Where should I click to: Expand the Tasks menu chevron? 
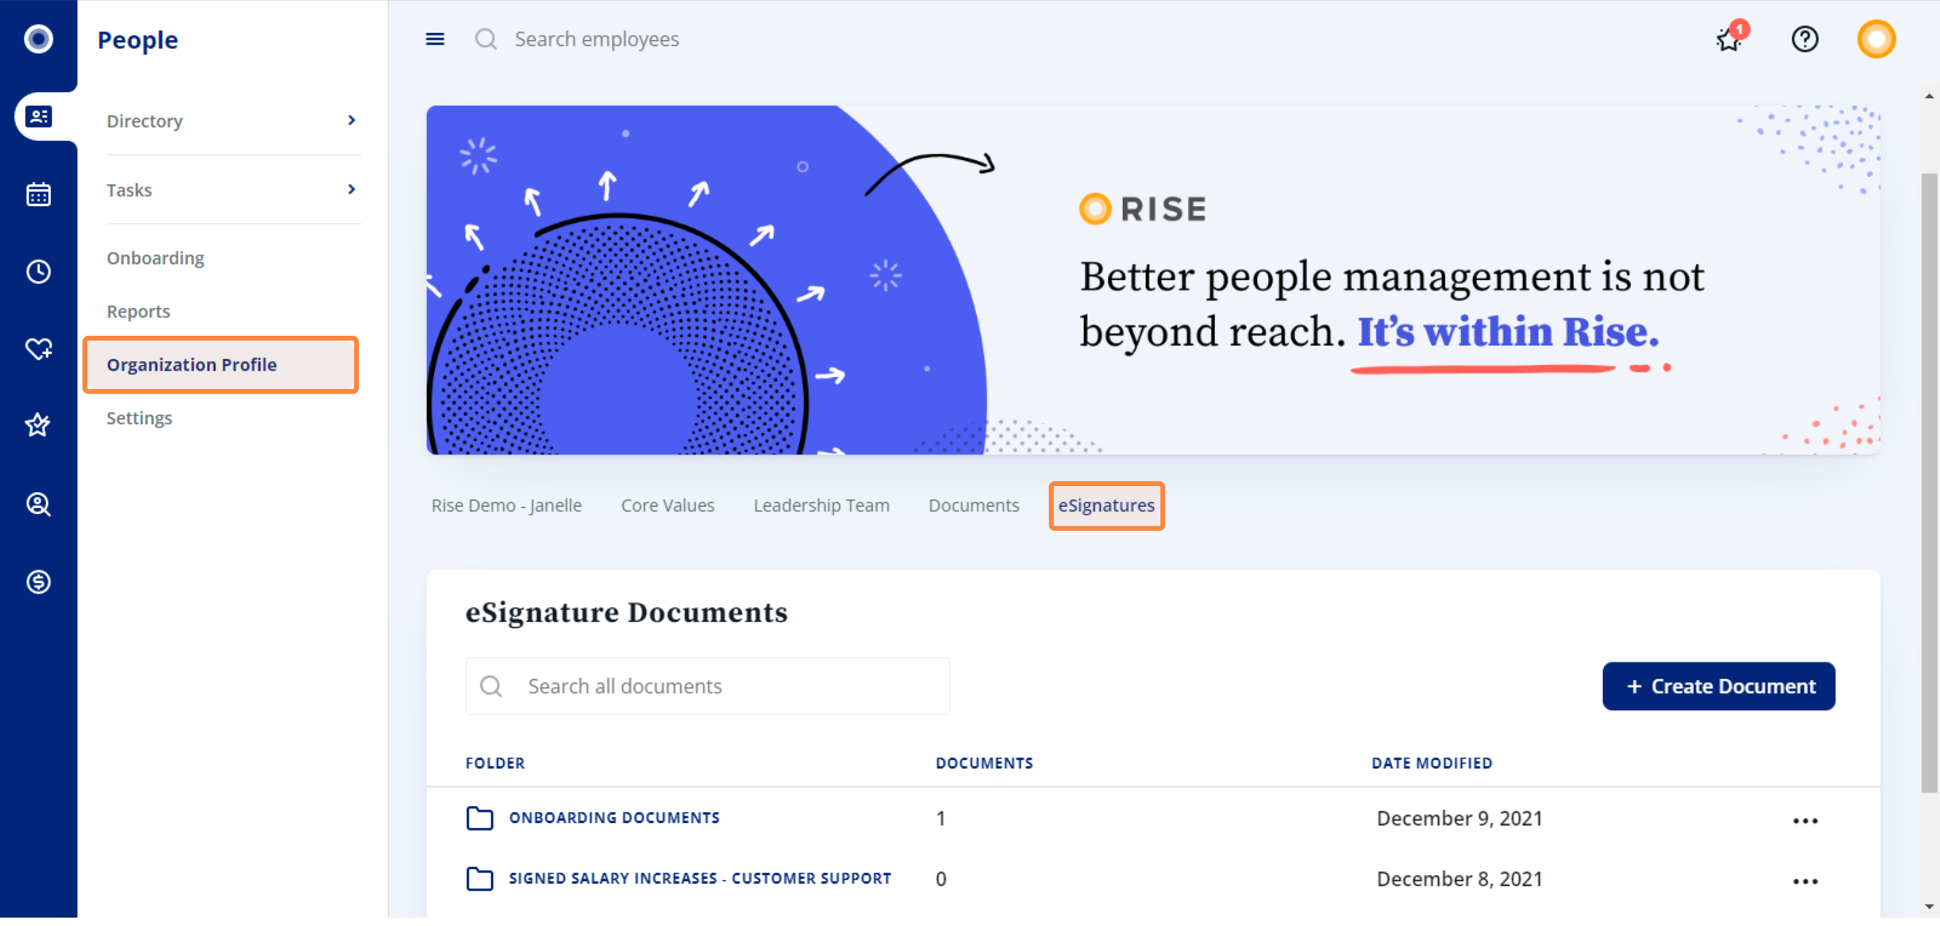[352, 190]
